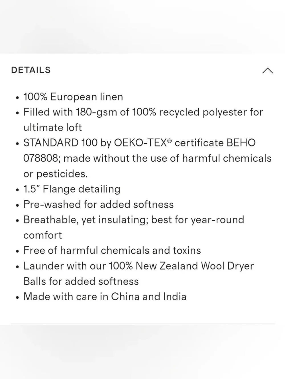285x379 pixels.
Task: Select the 'Made with care in China and India' bullet
Action: [105, 297]
